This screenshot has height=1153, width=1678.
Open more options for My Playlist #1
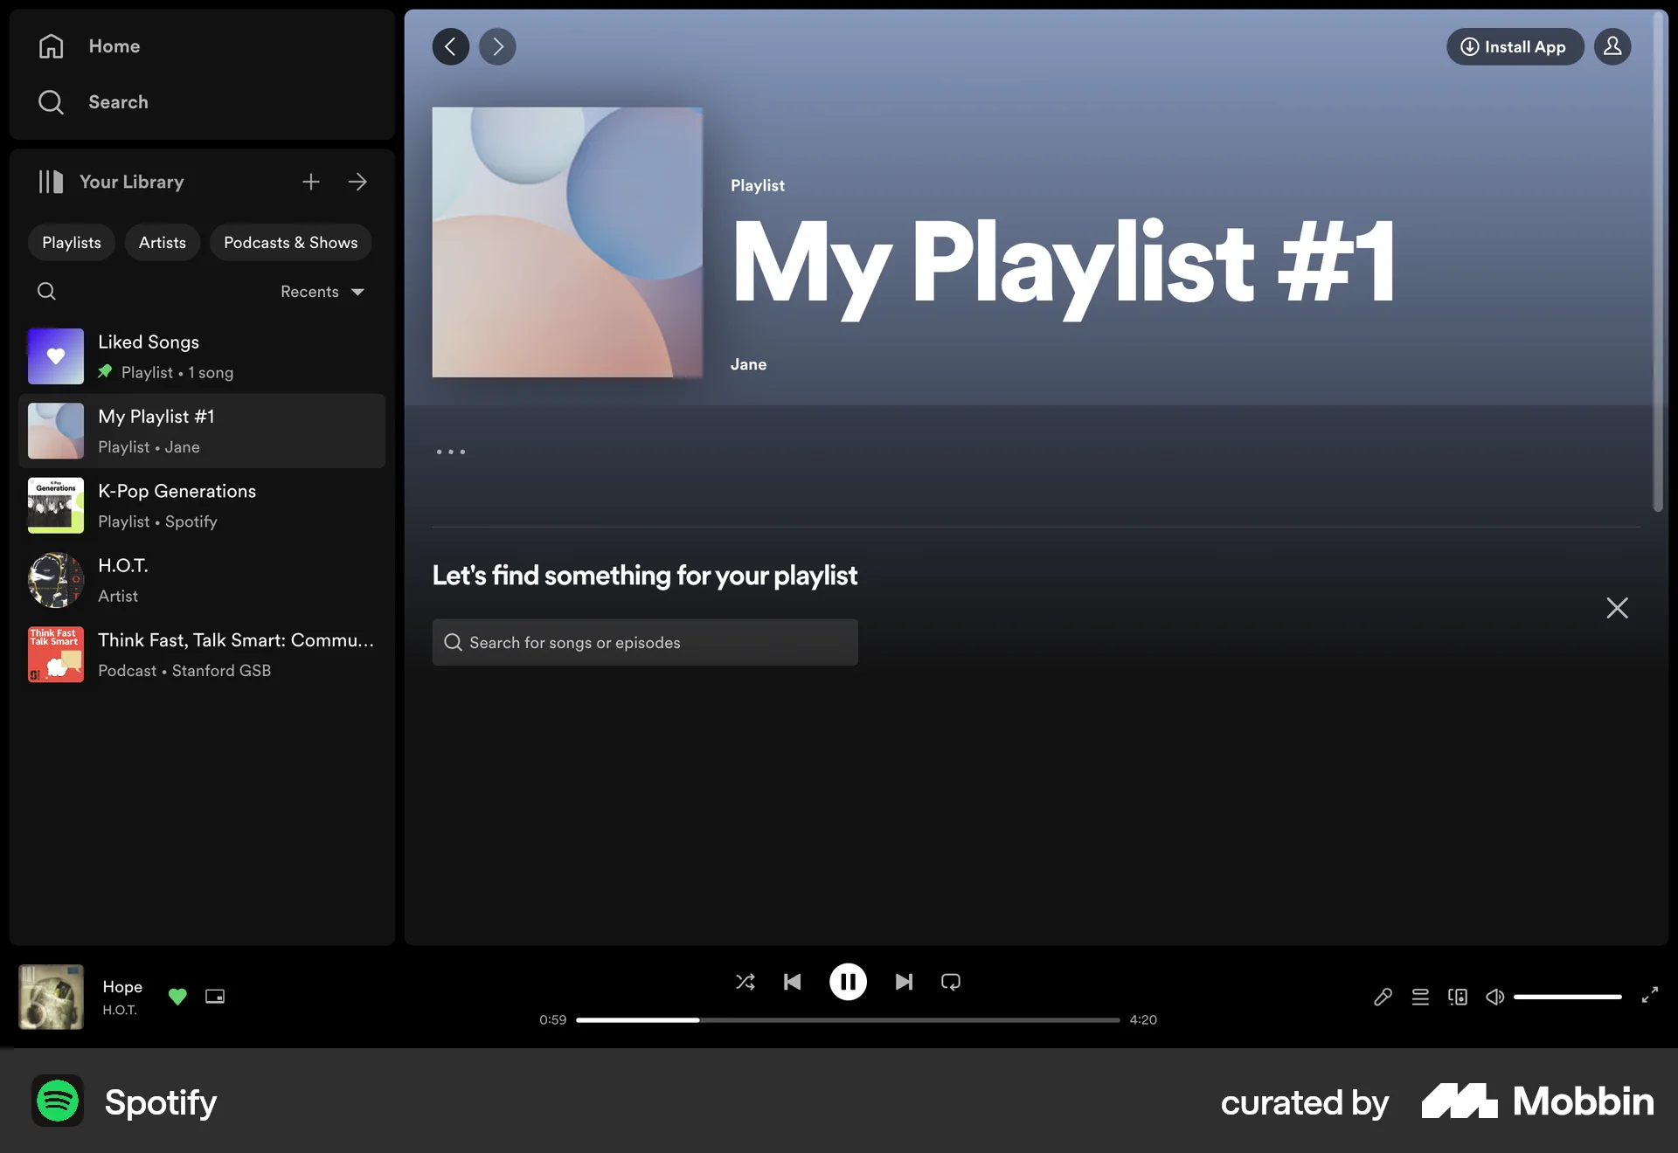[x=450, y=452]
